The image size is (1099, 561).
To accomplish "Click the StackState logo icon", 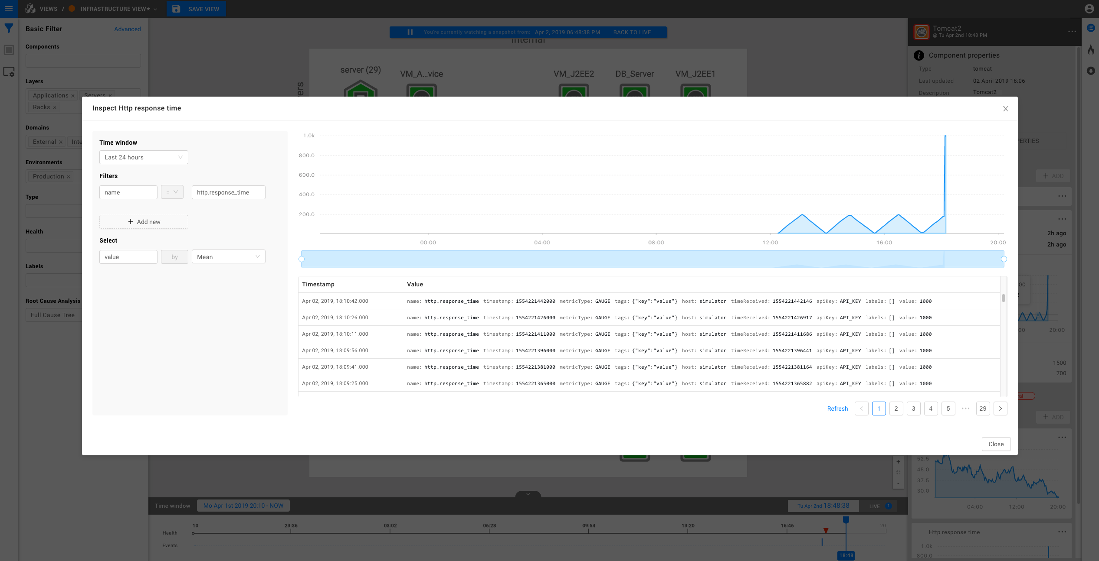I will [x=30, y=9].
